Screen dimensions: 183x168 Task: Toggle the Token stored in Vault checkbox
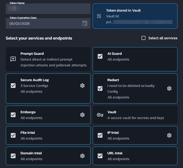[99, 16]
